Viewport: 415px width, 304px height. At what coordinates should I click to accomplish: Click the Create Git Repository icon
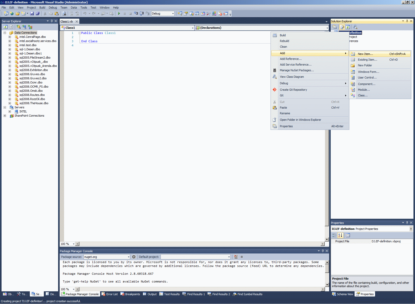tap(275, 90)
